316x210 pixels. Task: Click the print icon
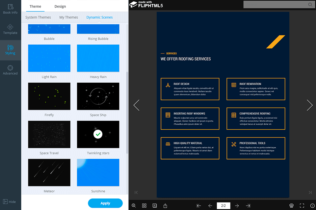pos(292,205)
